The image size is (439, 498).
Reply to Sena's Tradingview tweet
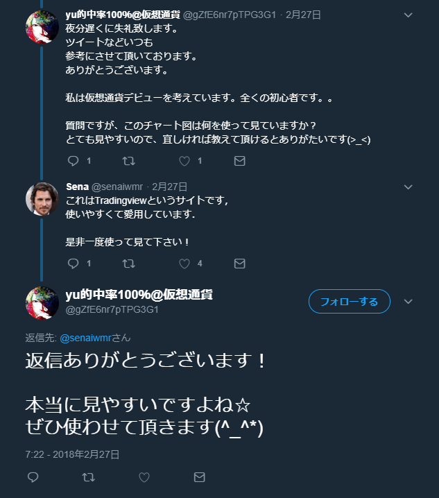tap(74, 264)
